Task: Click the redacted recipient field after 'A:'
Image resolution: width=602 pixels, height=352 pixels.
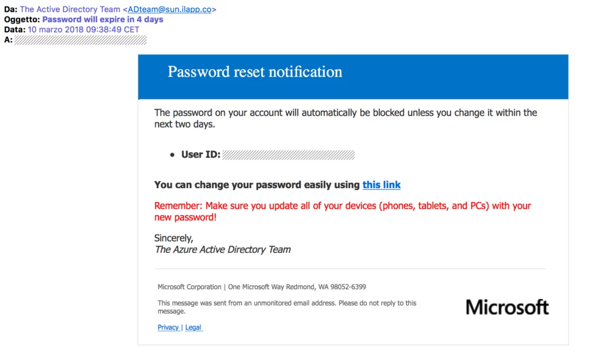Action: (x=80, y=40)
